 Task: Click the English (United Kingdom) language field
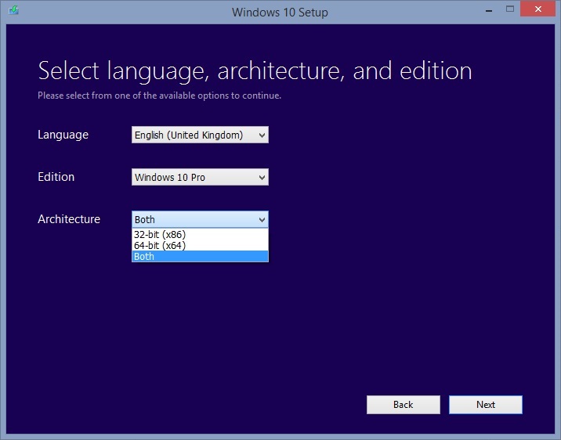(x=192, y=135)
